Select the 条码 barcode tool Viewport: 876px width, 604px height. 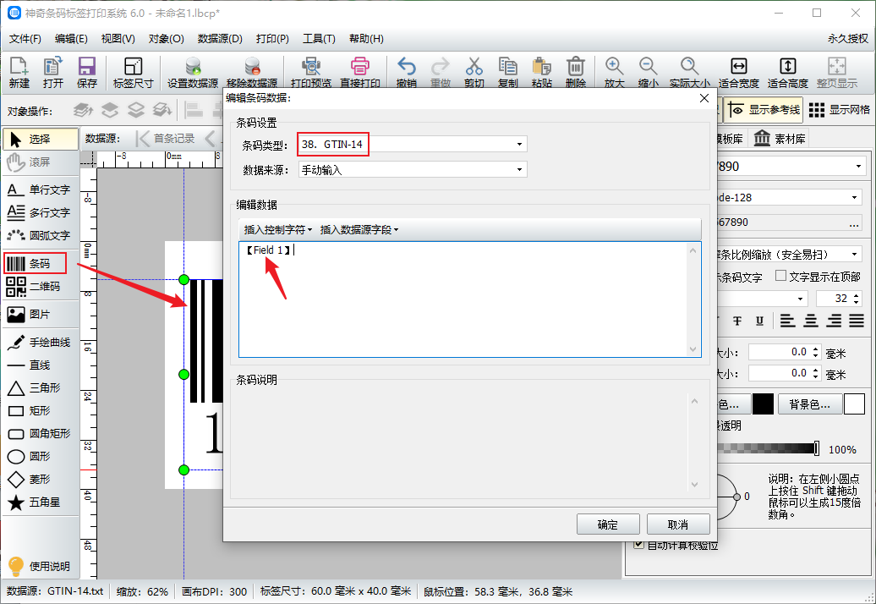pyautogui.click(x=36, y=263)
